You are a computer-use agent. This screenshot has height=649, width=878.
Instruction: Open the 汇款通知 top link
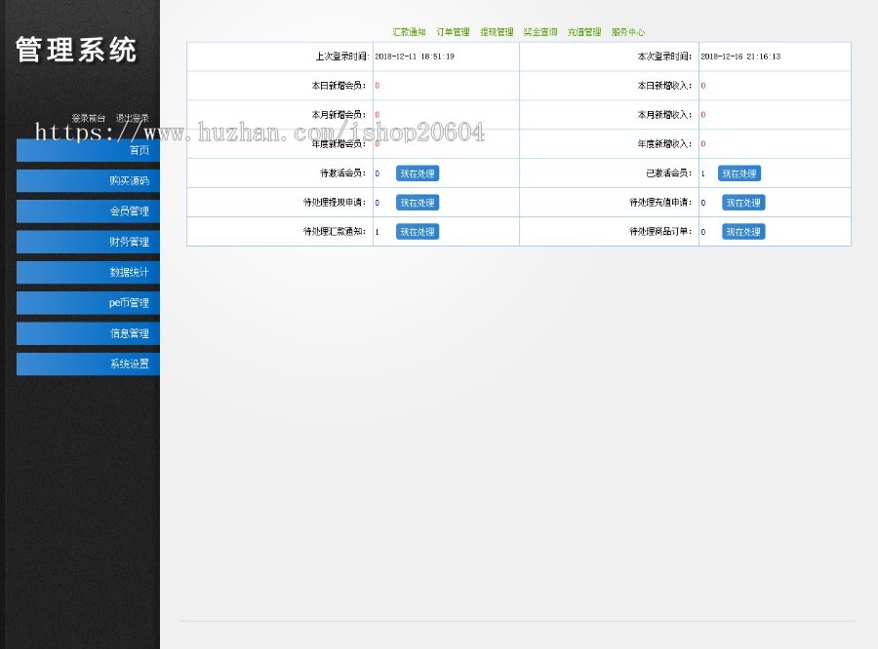[x=409, y=32]
